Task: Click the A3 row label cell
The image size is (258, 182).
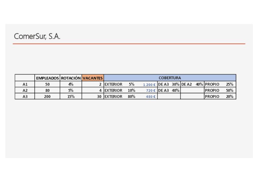Action: [25, 96]
